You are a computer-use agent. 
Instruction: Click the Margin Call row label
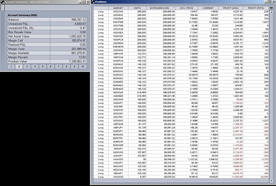[x=15, y=41]
